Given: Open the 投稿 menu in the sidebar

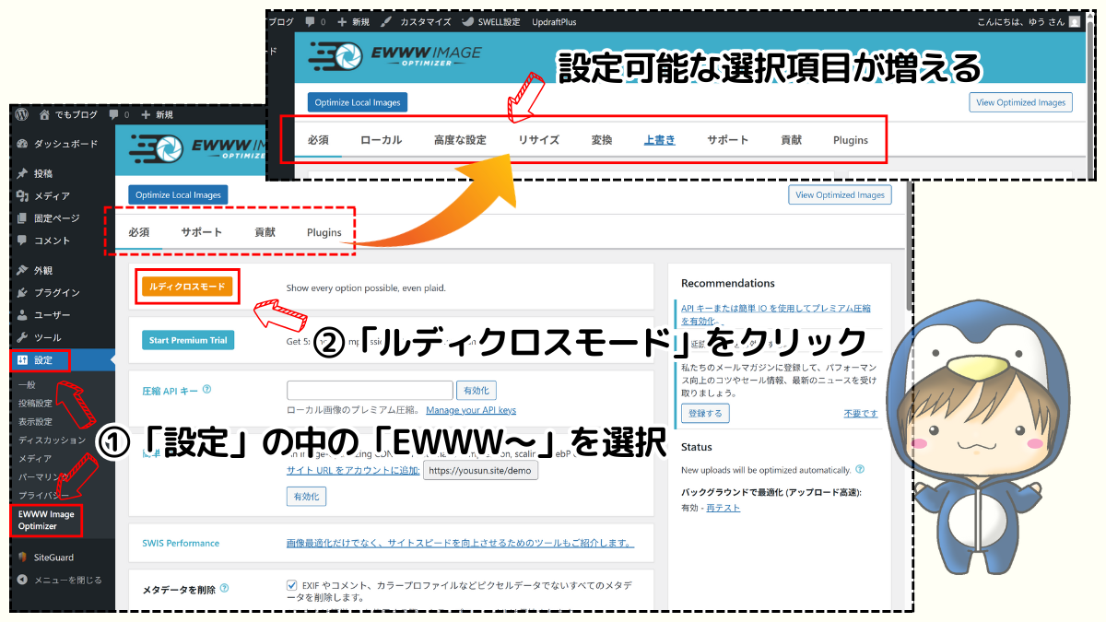Looking at the screenshot, I should 35,173.
